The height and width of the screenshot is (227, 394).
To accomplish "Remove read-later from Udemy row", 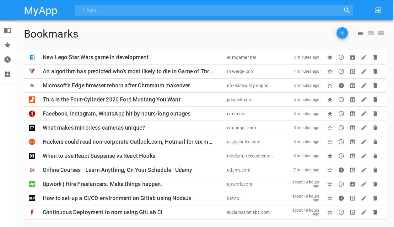I will point(341,170).
